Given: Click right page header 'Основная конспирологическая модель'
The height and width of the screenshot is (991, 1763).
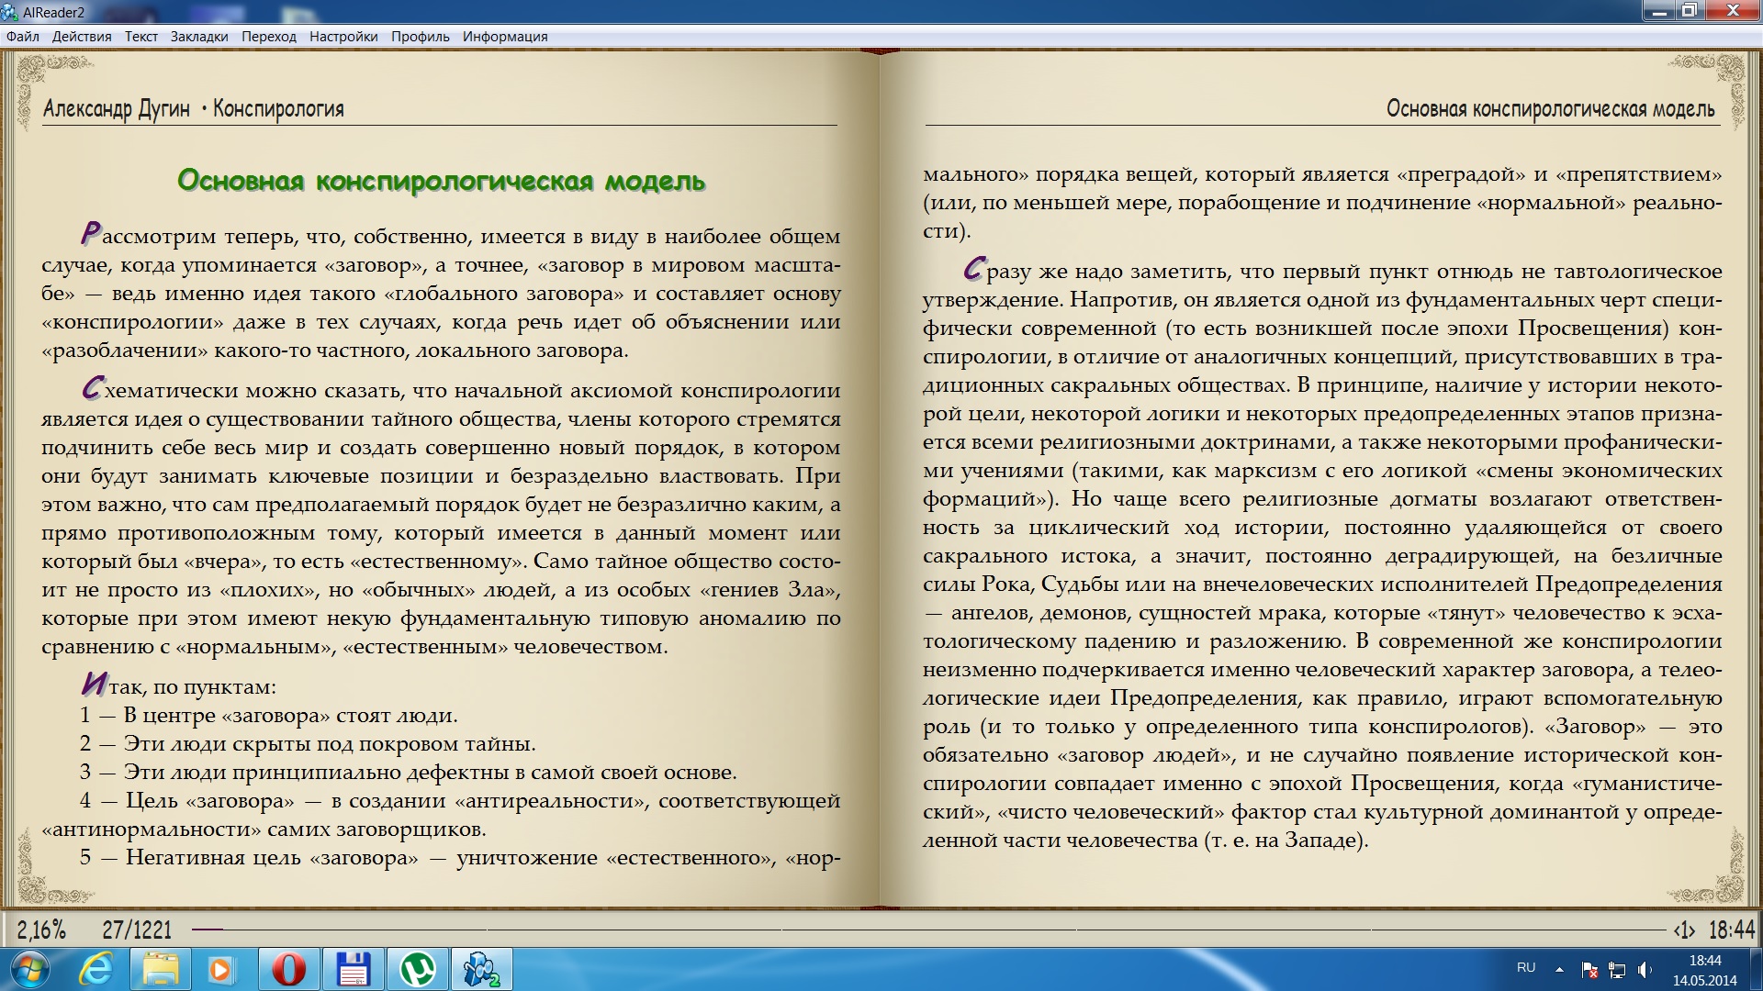Looking at the screenshot, I should point(1550,109).
